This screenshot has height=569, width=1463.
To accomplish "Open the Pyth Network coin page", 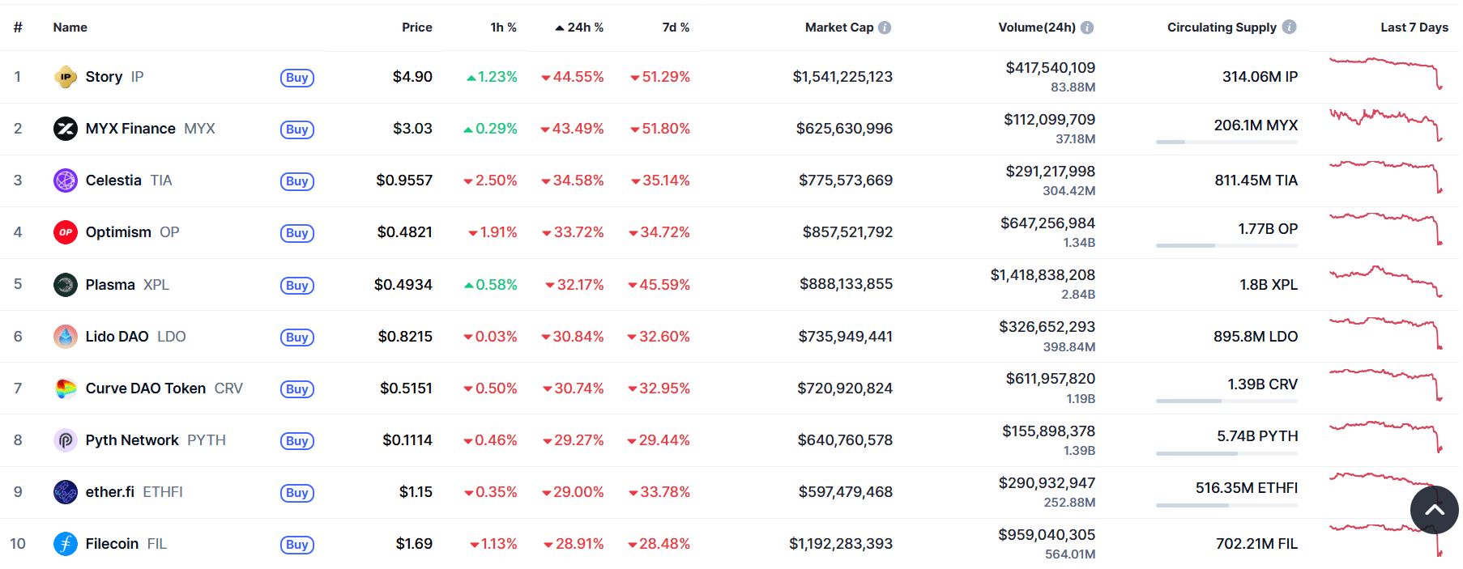I will pyautogui.click(x=132, y=440).
